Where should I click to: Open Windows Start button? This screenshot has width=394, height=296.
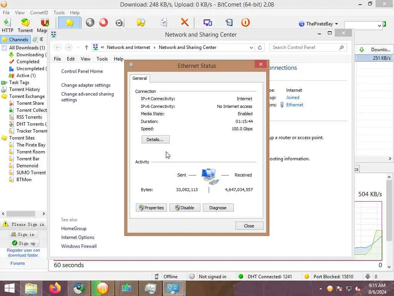pos(9,288)
